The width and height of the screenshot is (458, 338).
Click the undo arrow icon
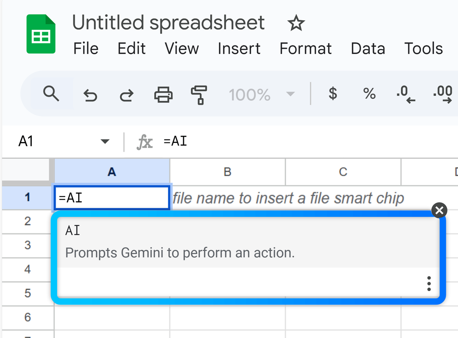pyautogui.click(x=90, y=94)
